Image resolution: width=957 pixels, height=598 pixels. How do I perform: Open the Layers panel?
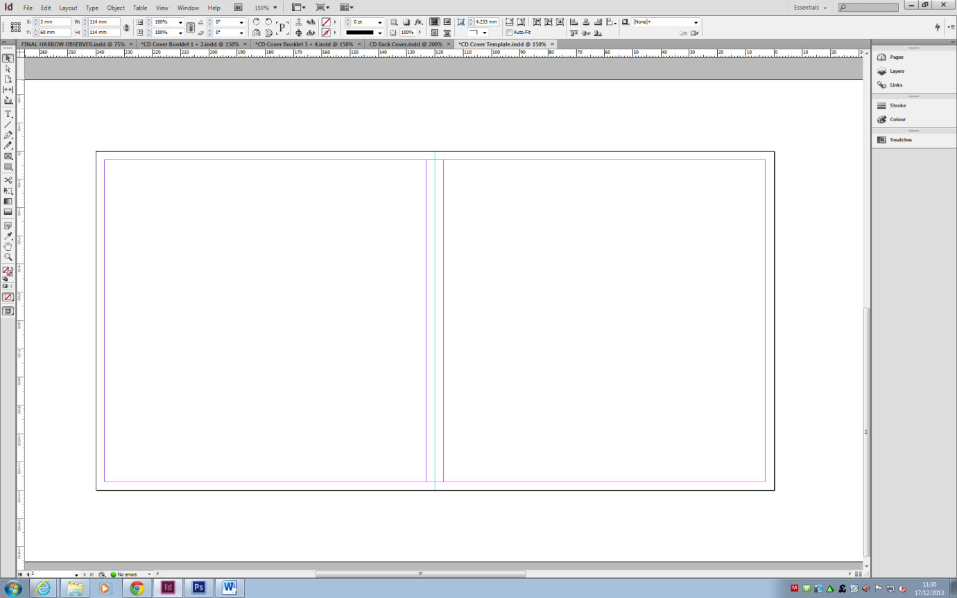point(897,71)
